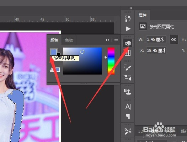The image size is (187, 142).
Task: Click the pixel layer properties icon
Action: 143,26
